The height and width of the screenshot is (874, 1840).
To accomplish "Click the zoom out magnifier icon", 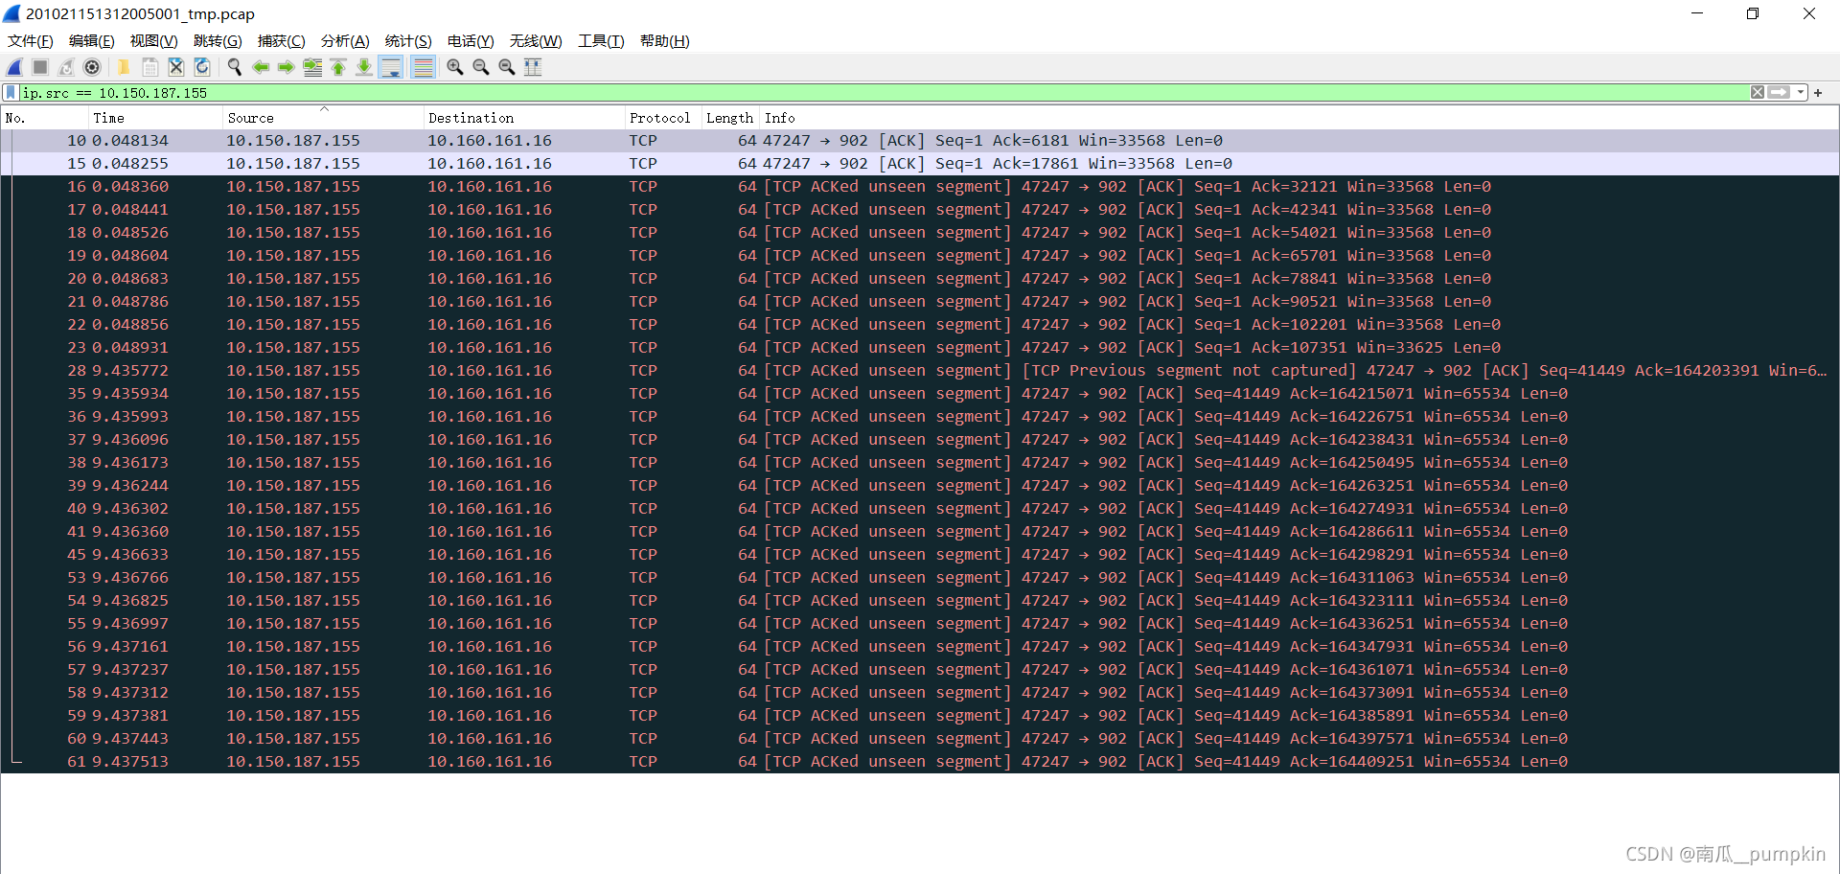I will pyautogui.click(x=481, y=67).
